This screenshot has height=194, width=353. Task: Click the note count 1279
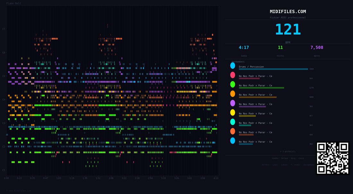[x=311, y=88]
